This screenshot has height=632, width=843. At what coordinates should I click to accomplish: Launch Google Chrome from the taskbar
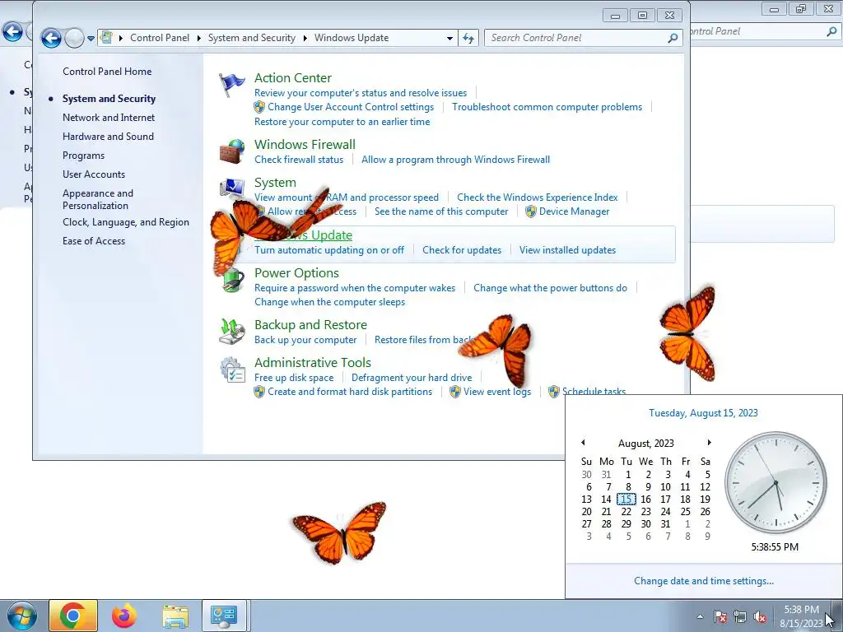tap(73, 616)
